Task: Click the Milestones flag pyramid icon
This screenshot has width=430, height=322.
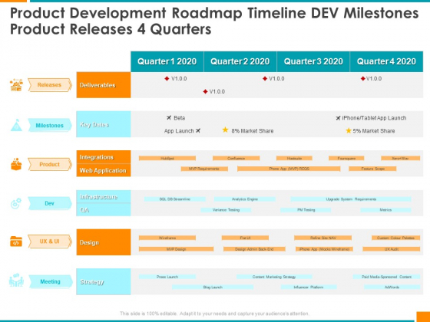Action: 16,125
